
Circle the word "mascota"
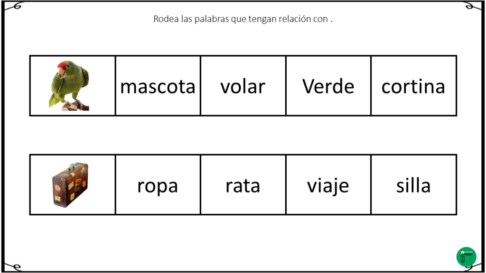pos(158,86)
